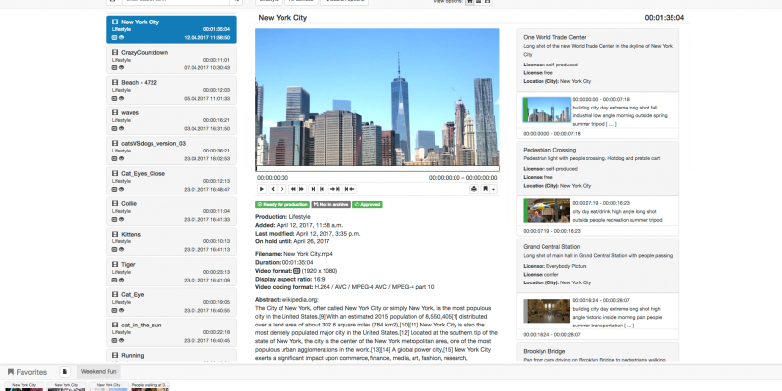Click the eye icon in the CrazyCountdown row
Screen dimensions: 782x391
point(121,67)
